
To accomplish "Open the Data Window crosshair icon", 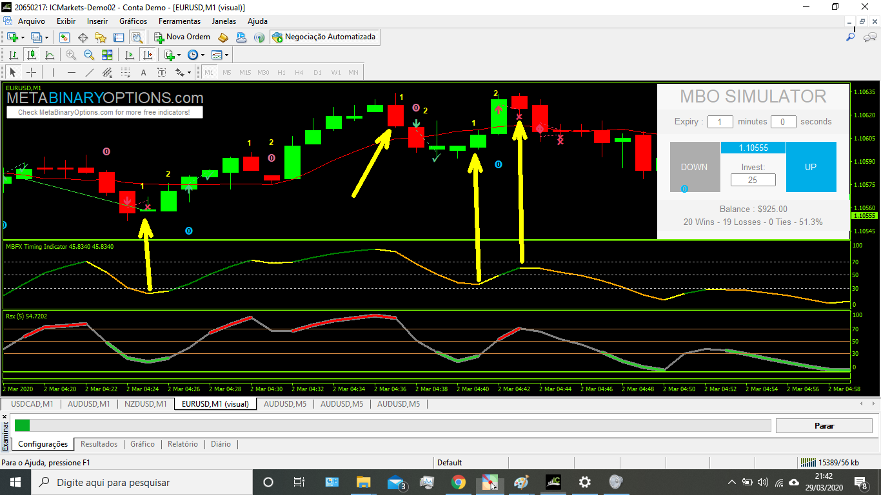I will [83, 37].
